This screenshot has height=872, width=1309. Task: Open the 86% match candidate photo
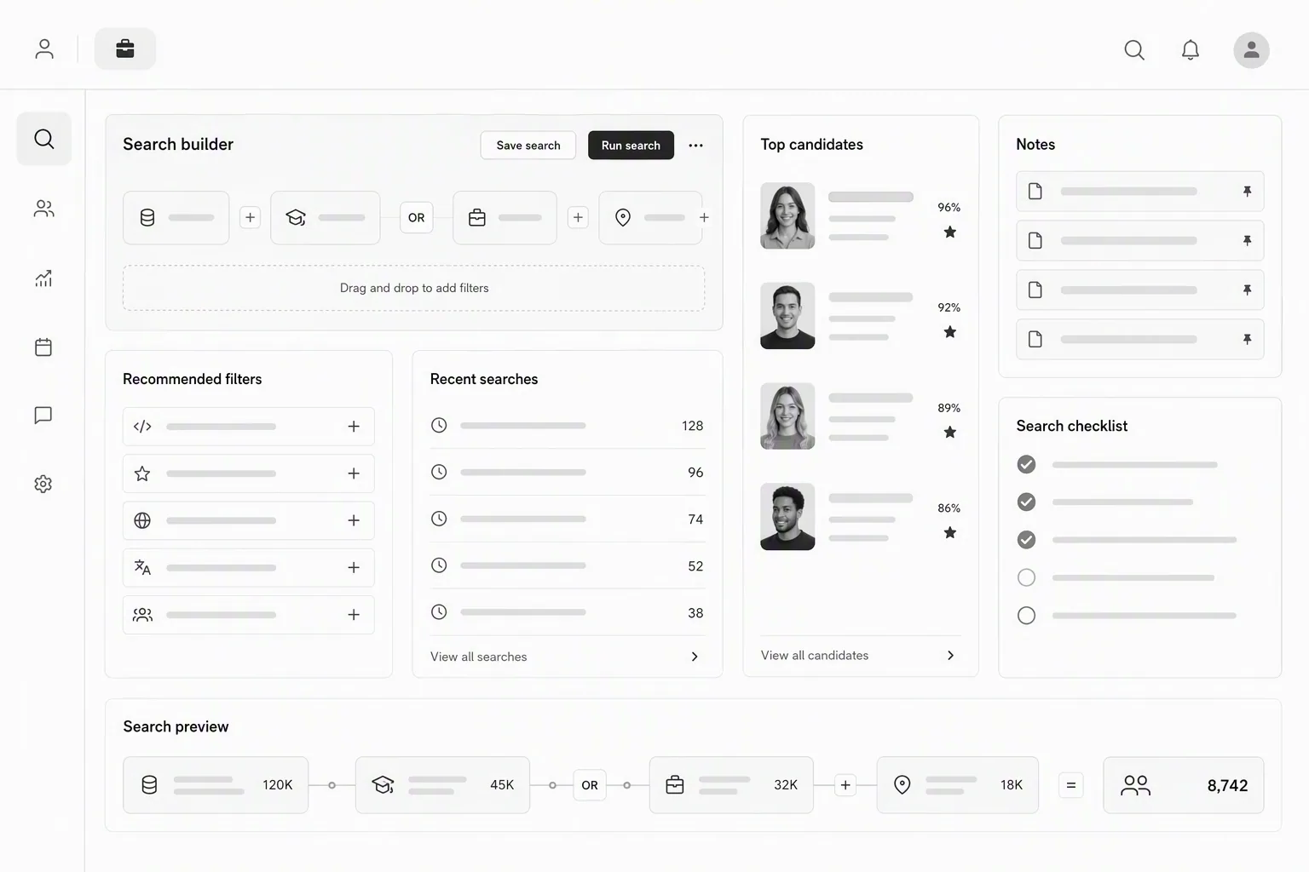click(787, 517)
